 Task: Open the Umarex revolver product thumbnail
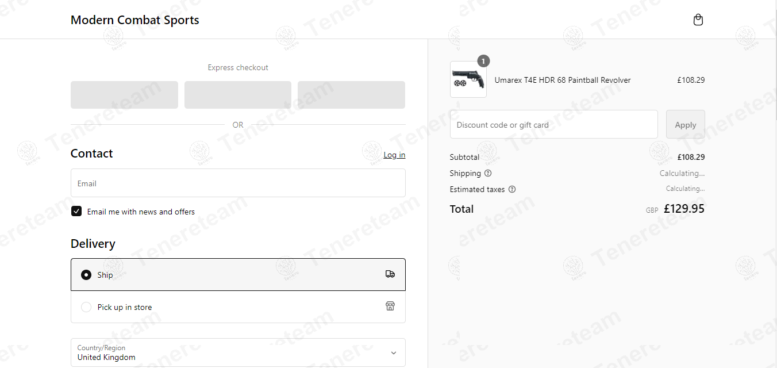(468, 79)
